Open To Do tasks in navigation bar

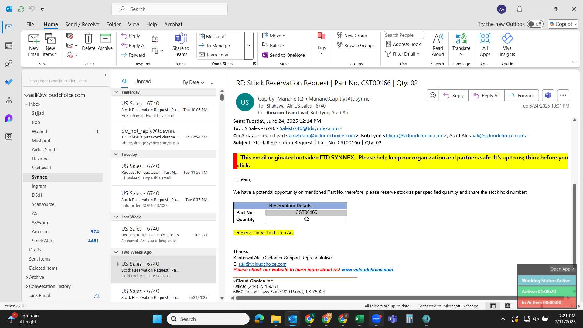(x=9, y=82)
